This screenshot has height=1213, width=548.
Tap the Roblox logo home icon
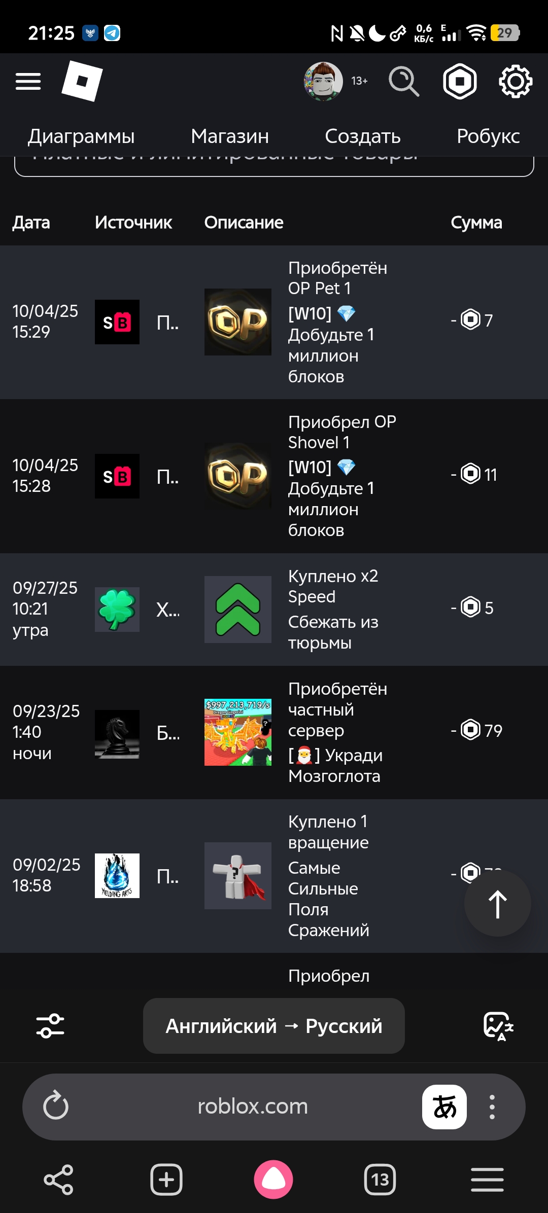[82, 81]
